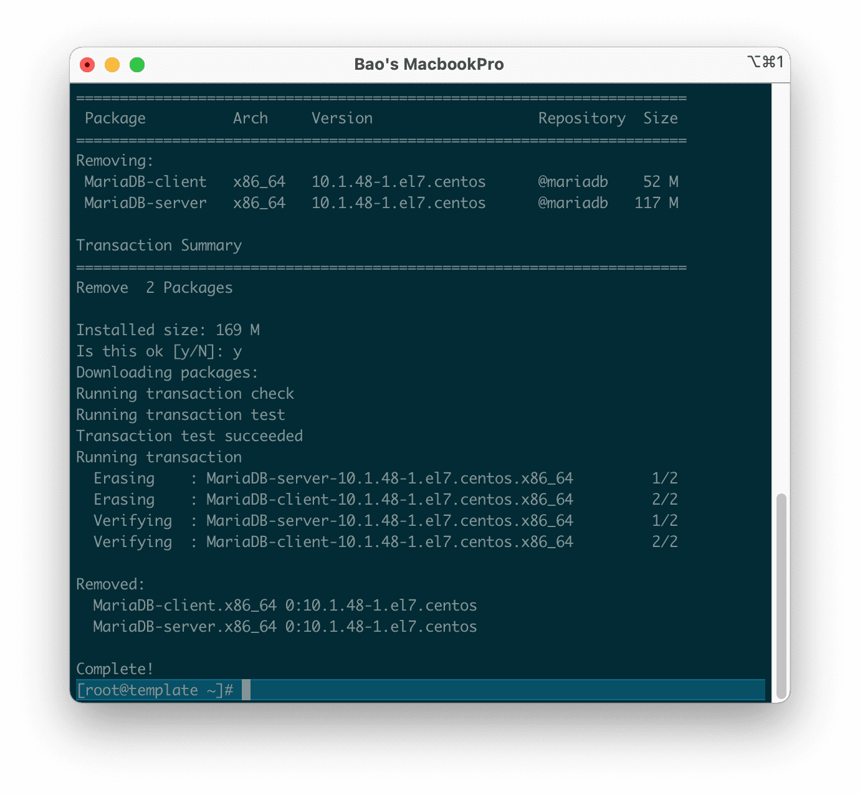Click the [root@template ~]# prompt line
This screenshot has height=795, width=860.
coord(155,690)
